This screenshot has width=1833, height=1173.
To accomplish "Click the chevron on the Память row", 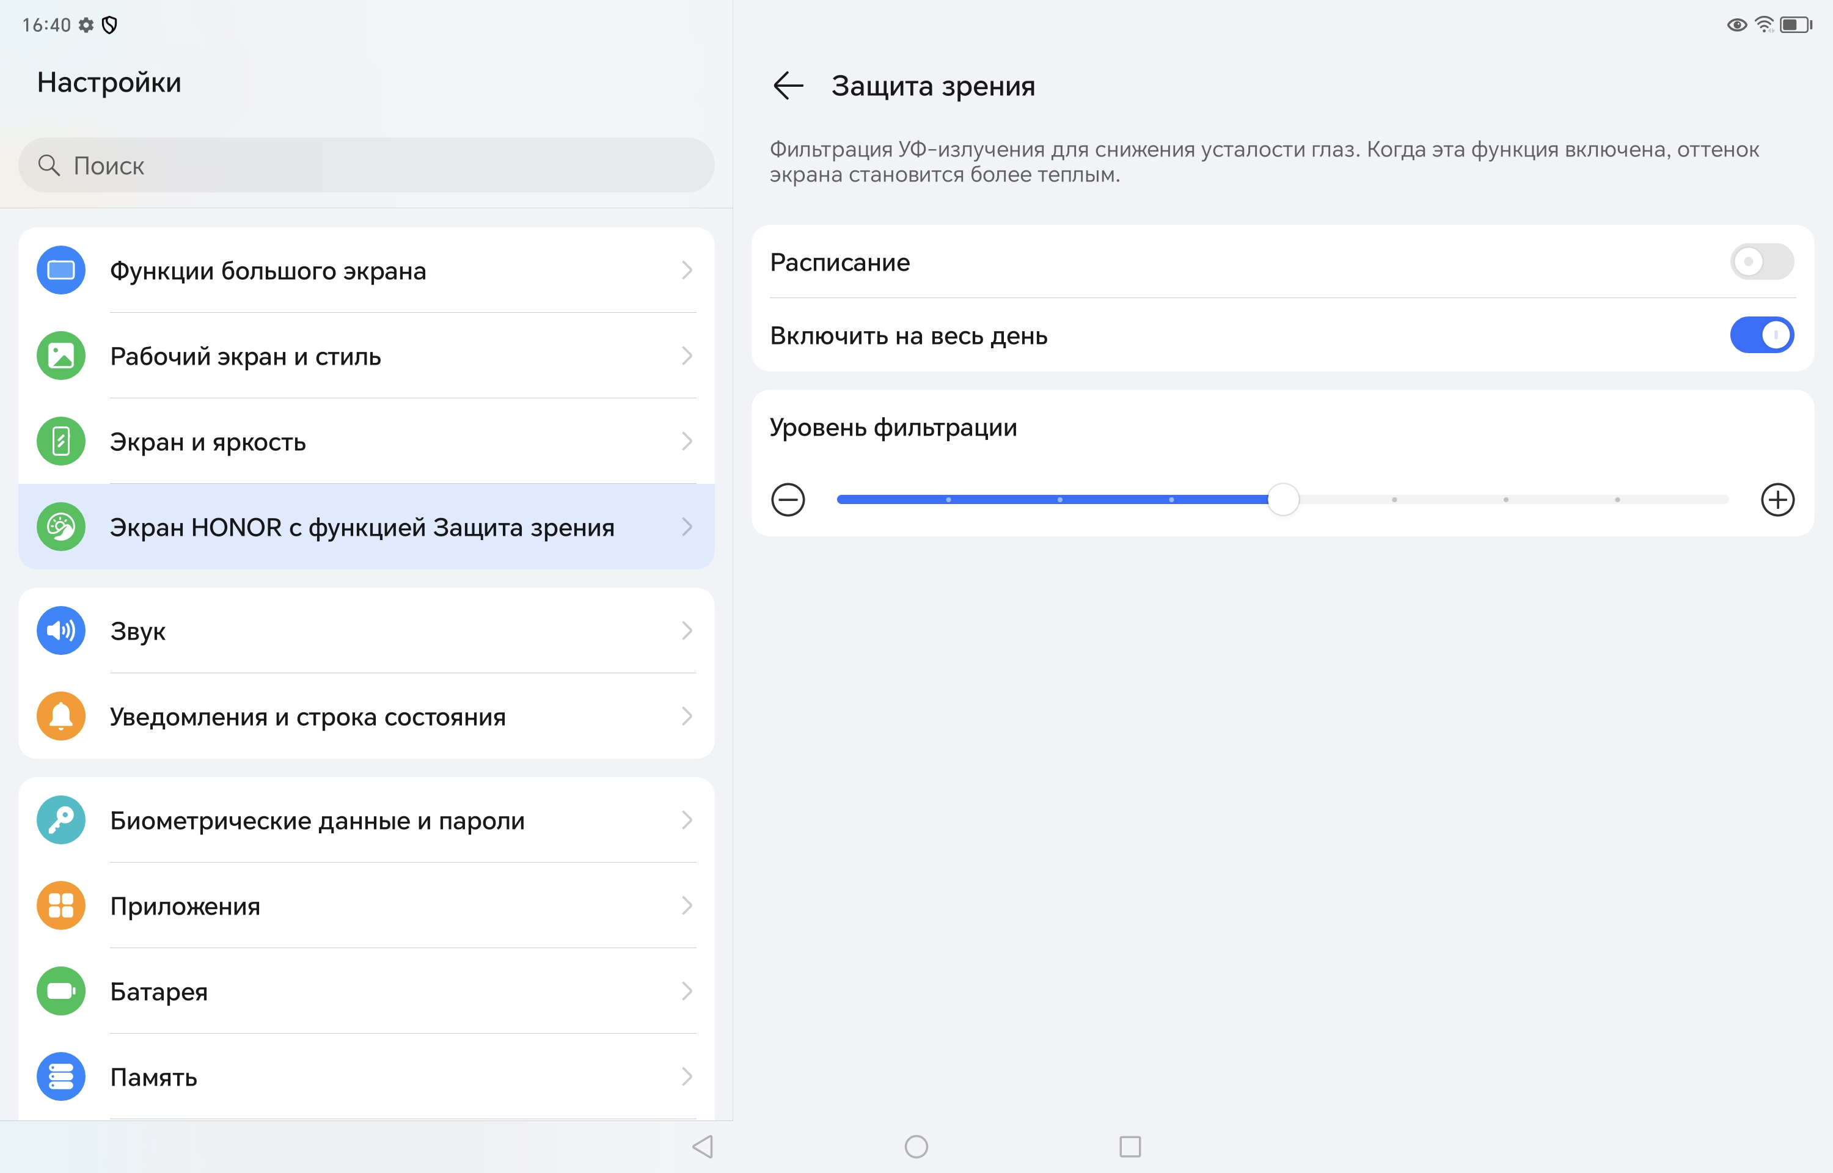I will coord(686,1076).
